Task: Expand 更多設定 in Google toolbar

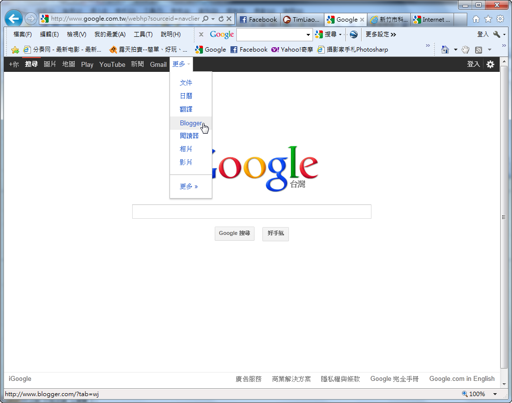Action: pos(381,34)
